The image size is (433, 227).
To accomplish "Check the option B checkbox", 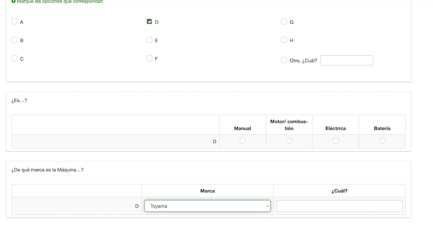I will pos(14,40).
